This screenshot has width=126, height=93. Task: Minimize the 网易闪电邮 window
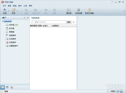pos(116,2)
